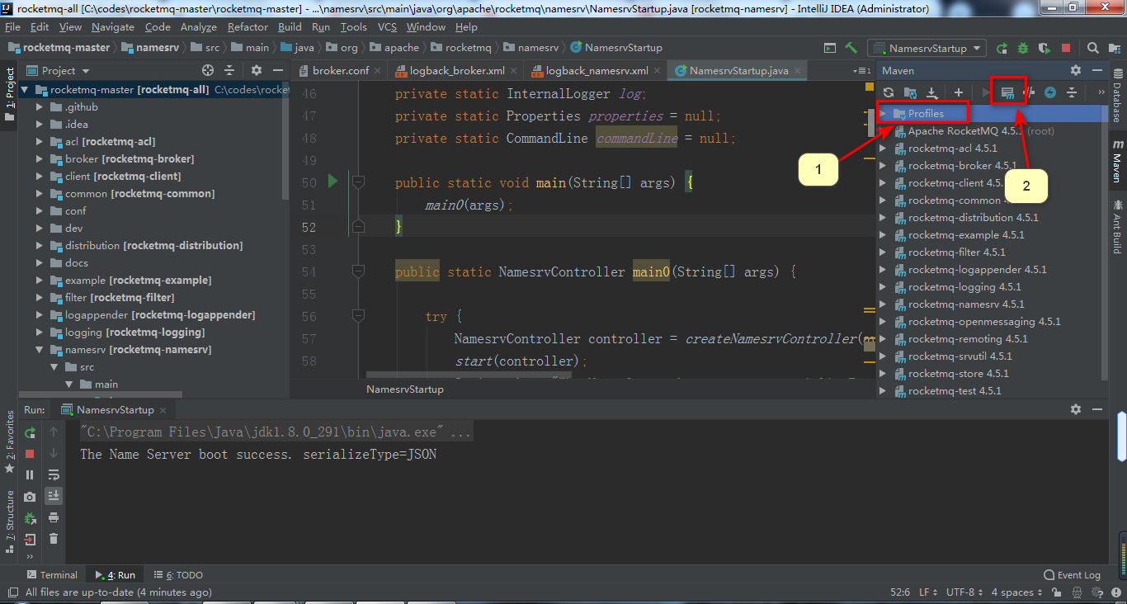Viewport: 1127px width, 604px height.
Task: Click the fold marker at line 54
Action: tap(358, 271)
